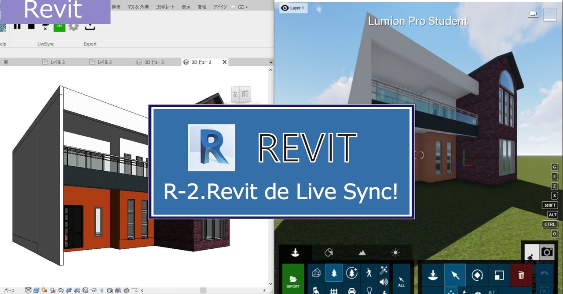Select the rotate object tool in Lumion
Screen dimensions: 563x294
pos(477,275)
